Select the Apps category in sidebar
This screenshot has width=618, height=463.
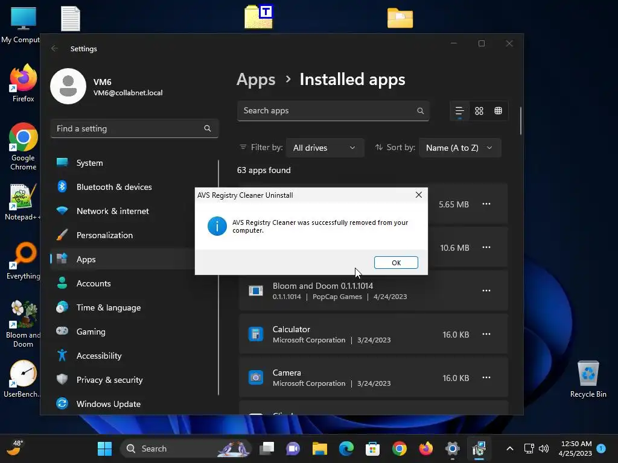point(122,259)
